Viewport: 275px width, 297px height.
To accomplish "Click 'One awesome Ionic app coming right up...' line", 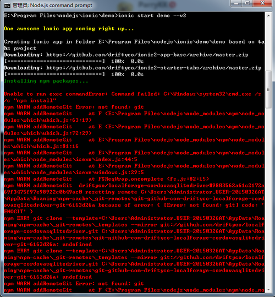I will 69,29.
